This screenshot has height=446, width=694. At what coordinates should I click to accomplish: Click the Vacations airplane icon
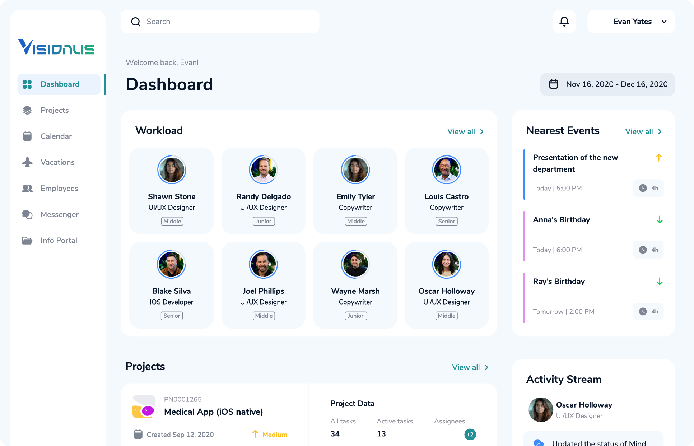pyautogui.click(x=27, y=162)
